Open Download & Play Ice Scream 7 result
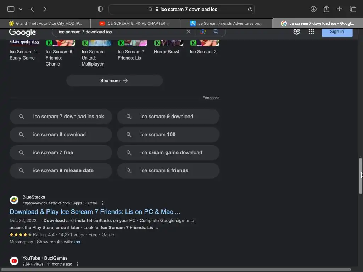 95,212
